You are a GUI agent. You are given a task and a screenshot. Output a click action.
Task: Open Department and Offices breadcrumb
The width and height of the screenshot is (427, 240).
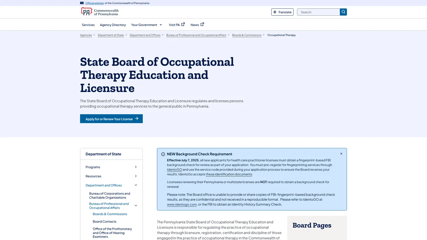pos(145,35)
